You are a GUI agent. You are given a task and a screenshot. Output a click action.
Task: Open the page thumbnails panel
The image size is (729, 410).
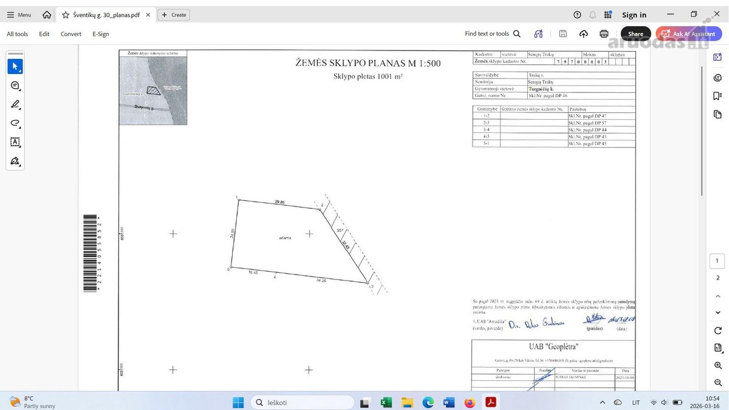(x=718, y=115)
